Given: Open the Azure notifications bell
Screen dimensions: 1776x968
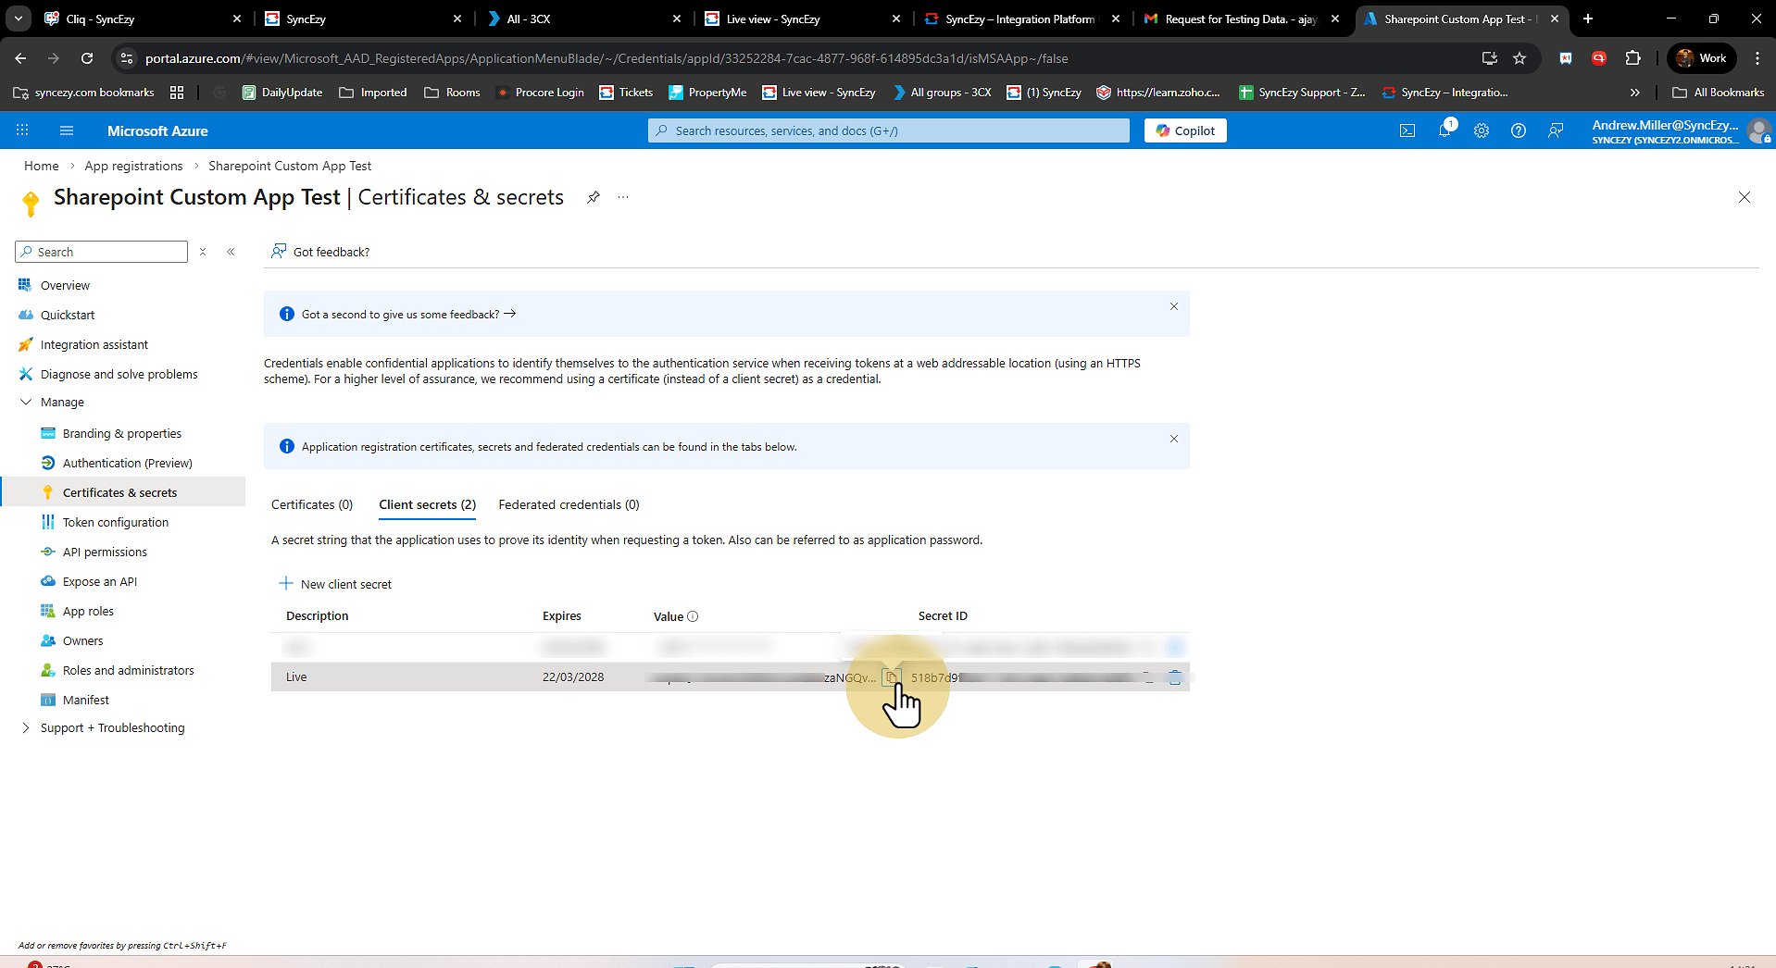Looking at the screenshot, I should [1444, 131].
